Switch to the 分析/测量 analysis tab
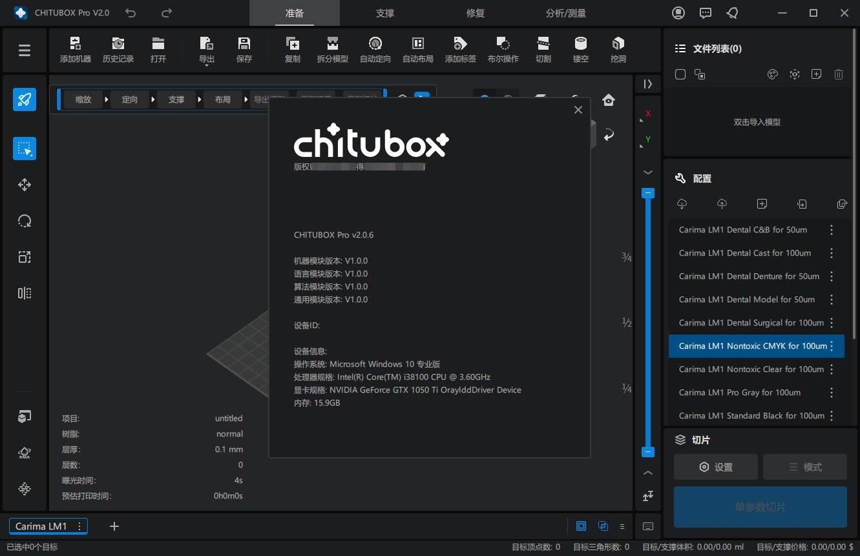This screenshot has width=860, height=556. point(566,13)
